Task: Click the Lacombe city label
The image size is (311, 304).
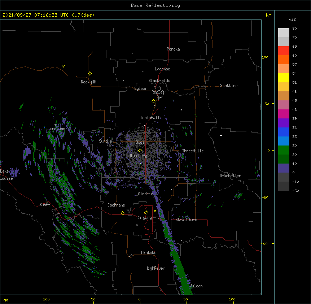Action: (162, 69)
